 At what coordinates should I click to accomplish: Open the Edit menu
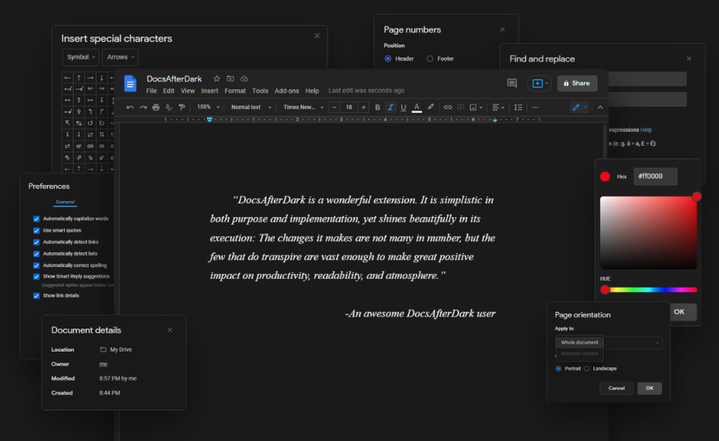[169, 91]
